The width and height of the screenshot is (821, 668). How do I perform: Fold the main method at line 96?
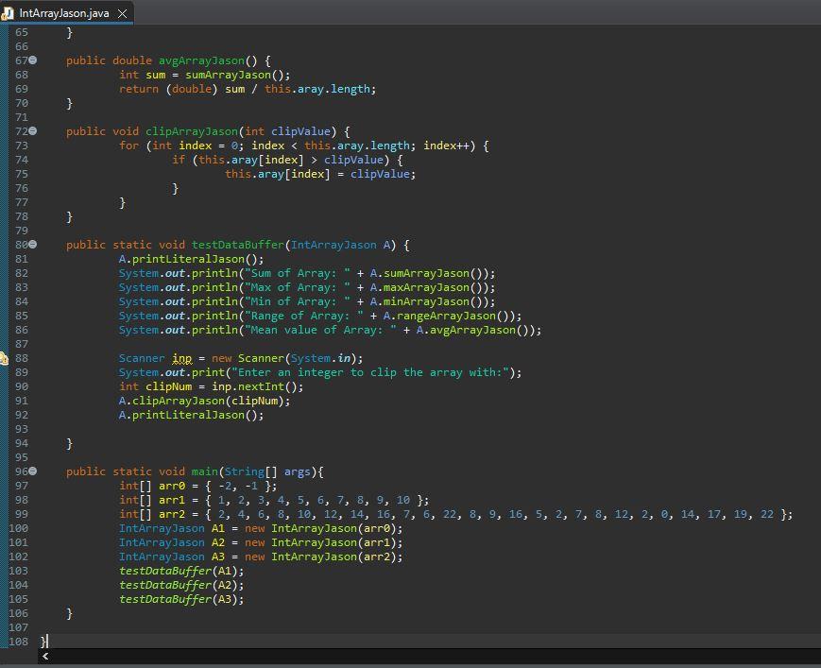click(33, 471)
